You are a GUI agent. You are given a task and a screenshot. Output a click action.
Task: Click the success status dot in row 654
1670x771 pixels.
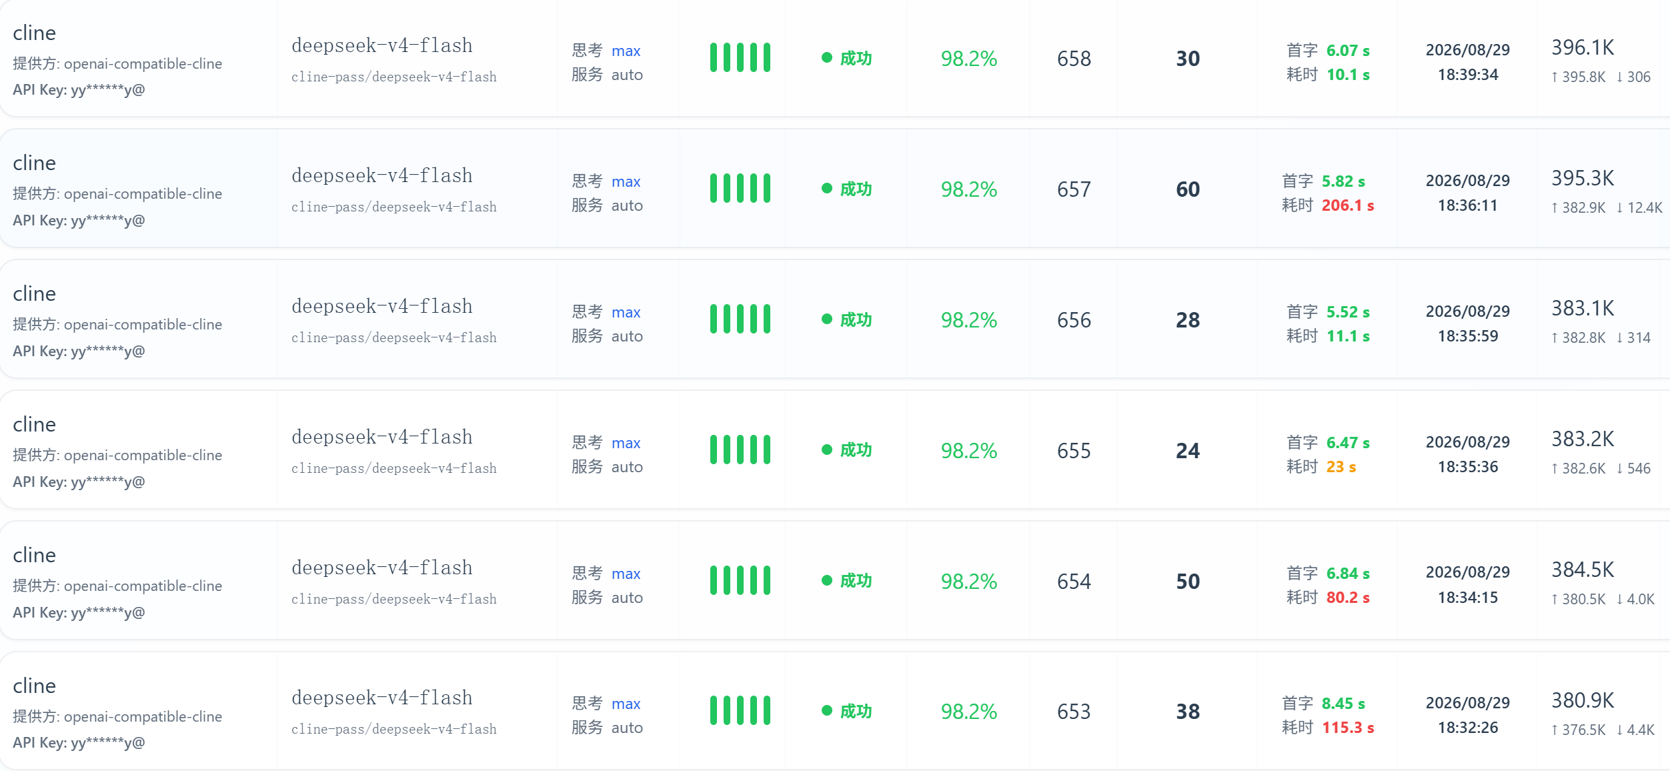coord(827,581)
